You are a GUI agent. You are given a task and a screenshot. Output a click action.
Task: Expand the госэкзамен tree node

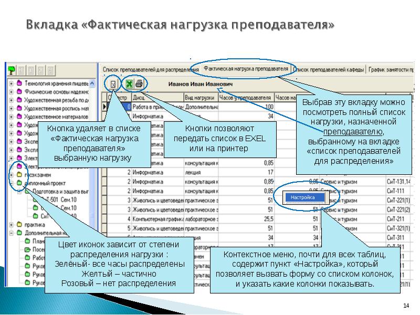pyautogui.click(x=12, y=175)
